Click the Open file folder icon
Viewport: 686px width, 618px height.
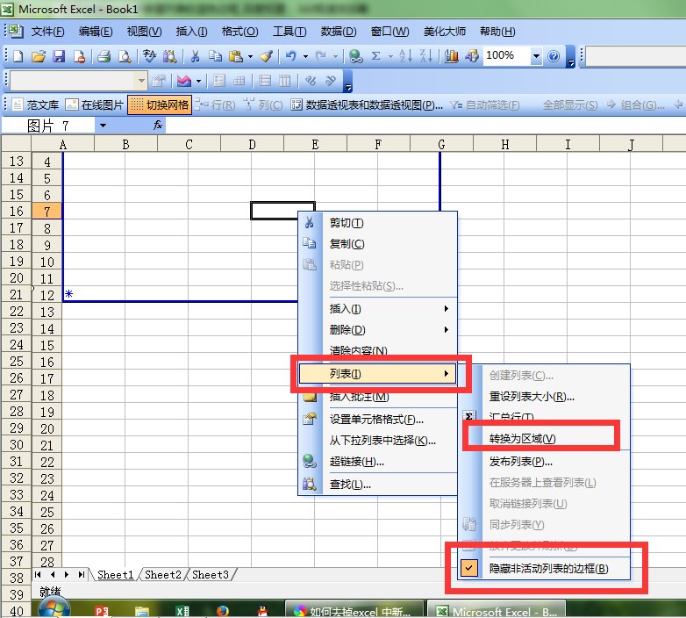[39, 56]
